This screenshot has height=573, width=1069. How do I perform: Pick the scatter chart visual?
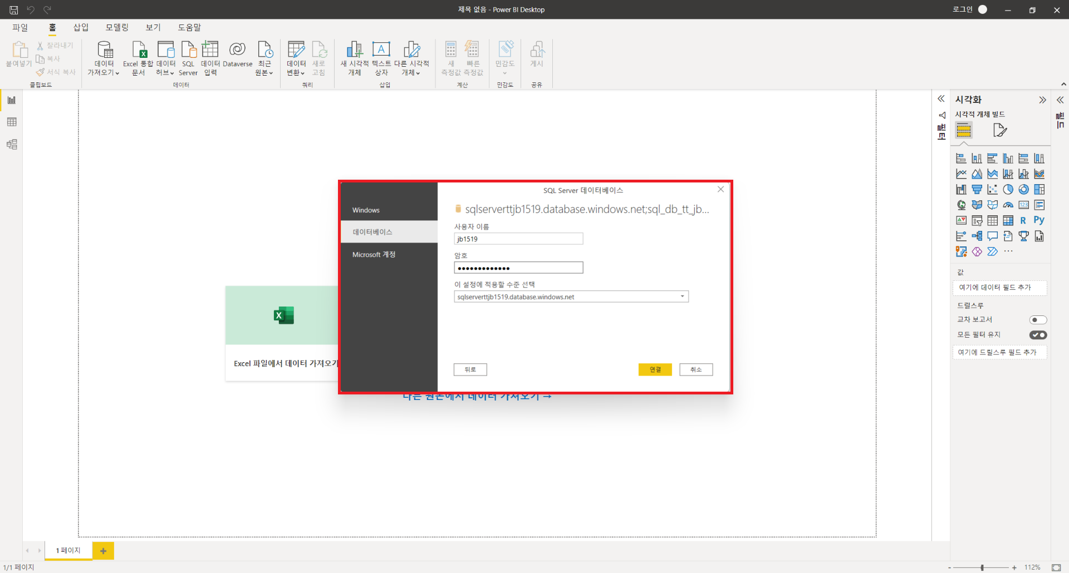992,190
